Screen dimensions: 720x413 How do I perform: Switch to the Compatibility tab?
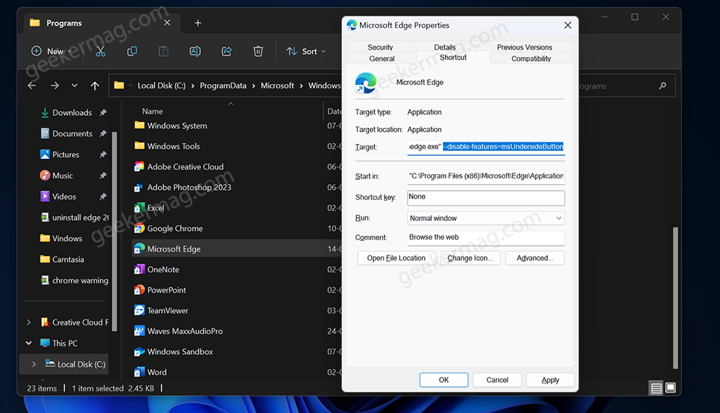(531, 58)
